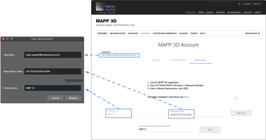The height and width of the screenshot is (140, 266).
Task: Click the Remove button
Action: click(241, 113)
